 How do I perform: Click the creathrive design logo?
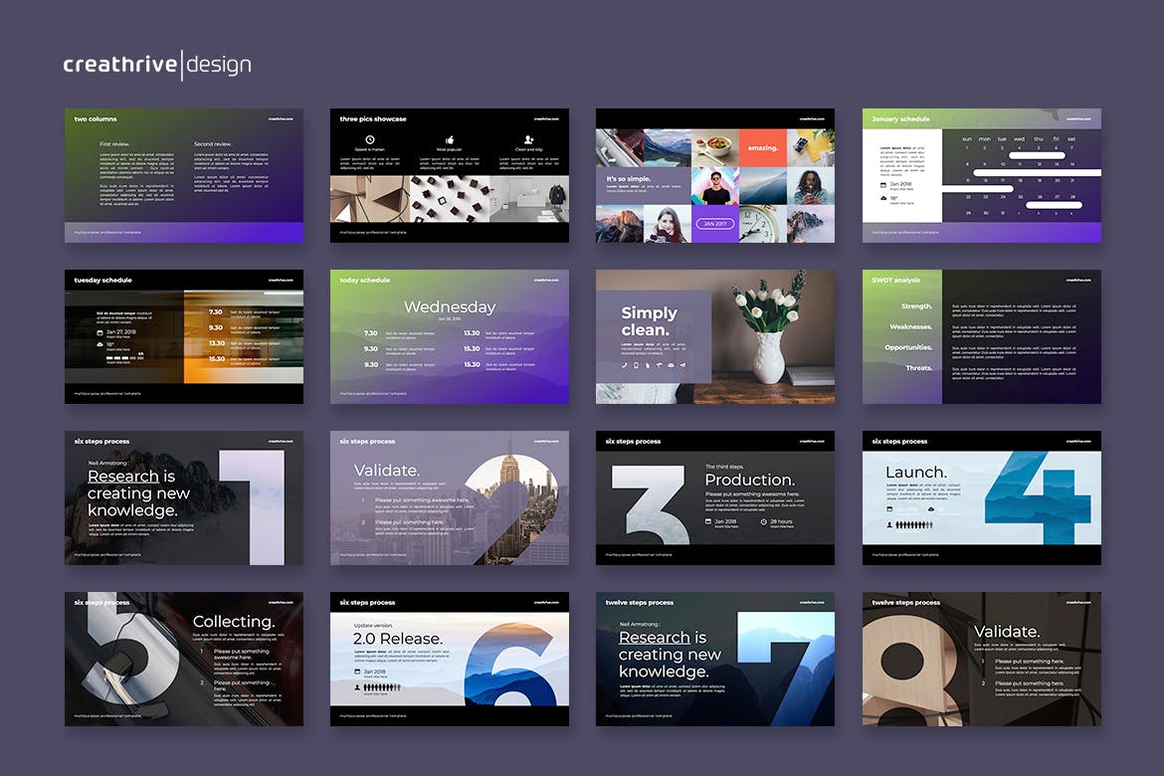pyautogui.click(x=157, y=66)
